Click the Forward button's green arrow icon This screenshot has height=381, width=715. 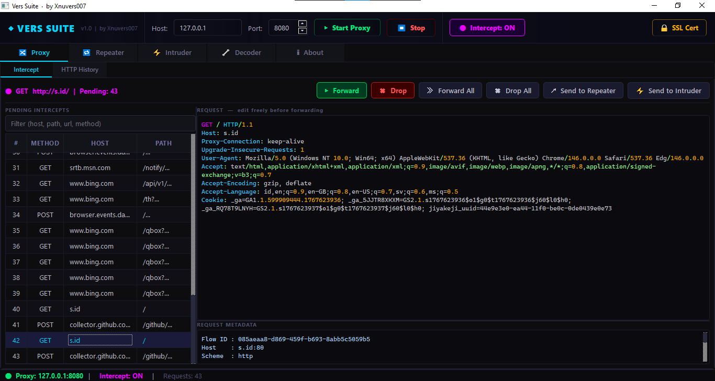(326, 90)
